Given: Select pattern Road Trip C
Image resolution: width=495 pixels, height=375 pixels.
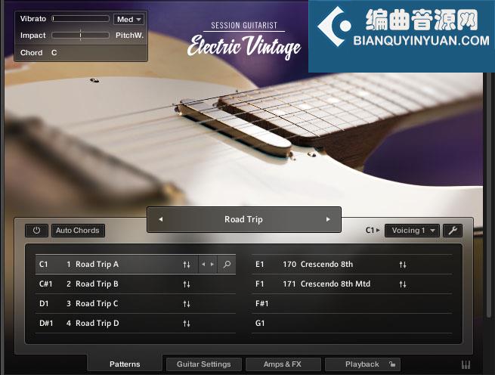Looking at the screenshot, I should click(x=135, y=303).
